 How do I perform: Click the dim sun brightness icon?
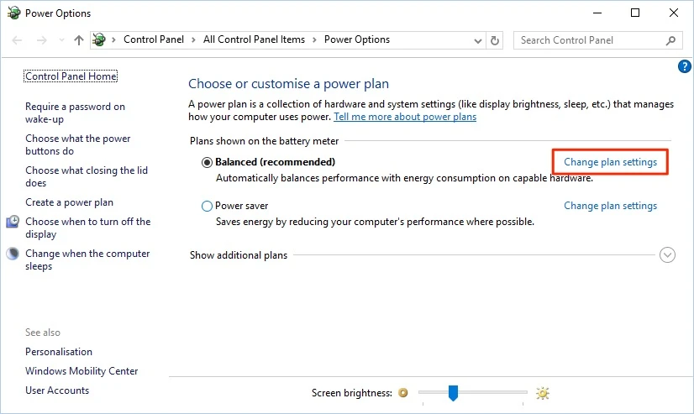[x=403, y=393]
